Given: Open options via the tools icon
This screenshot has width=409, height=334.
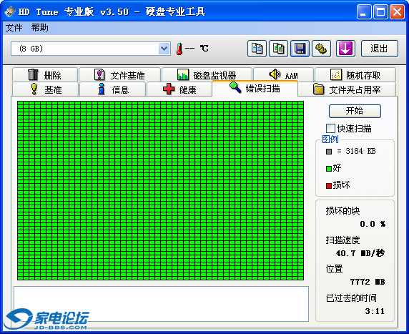Looking at the screenshot, I should coord(321,49).
